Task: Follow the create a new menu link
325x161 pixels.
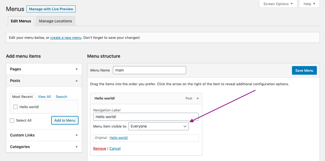Action: point(66,38)
